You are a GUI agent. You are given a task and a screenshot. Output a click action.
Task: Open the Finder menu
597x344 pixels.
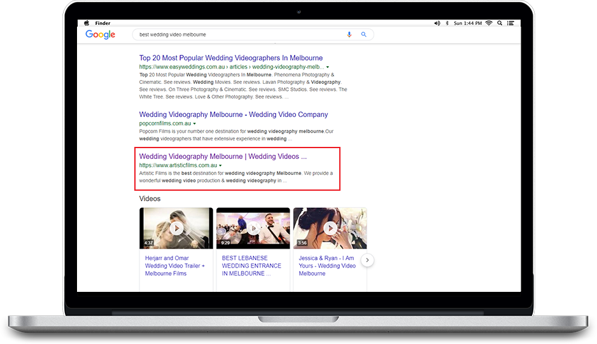coord(102,24)
